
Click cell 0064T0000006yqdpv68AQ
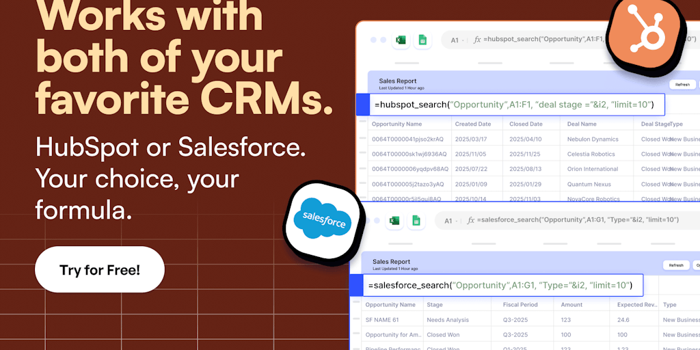pyautogui.click(x=410, y=170)
